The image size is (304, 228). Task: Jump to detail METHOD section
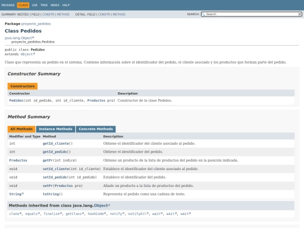119,14
